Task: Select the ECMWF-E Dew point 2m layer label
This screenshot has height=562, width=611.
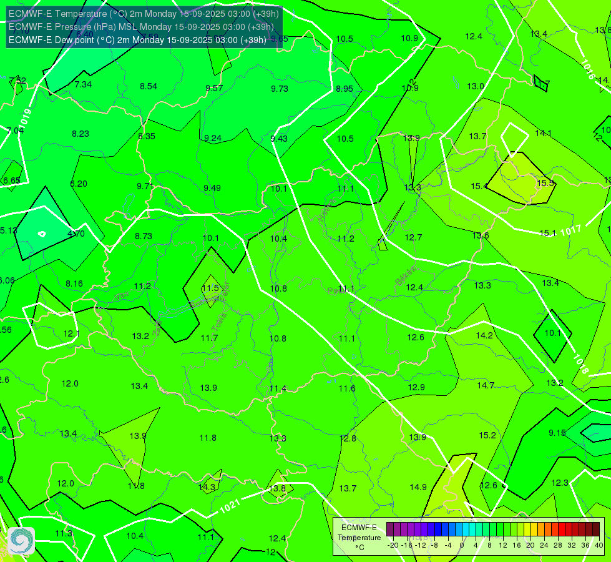Action: (137, 40)
